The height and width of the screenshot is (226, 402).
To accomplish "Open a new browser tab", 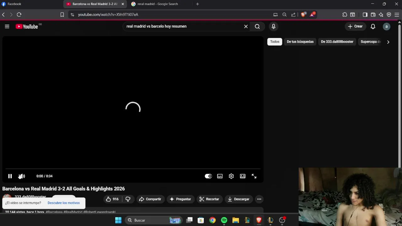I will [x=198, y=4].
